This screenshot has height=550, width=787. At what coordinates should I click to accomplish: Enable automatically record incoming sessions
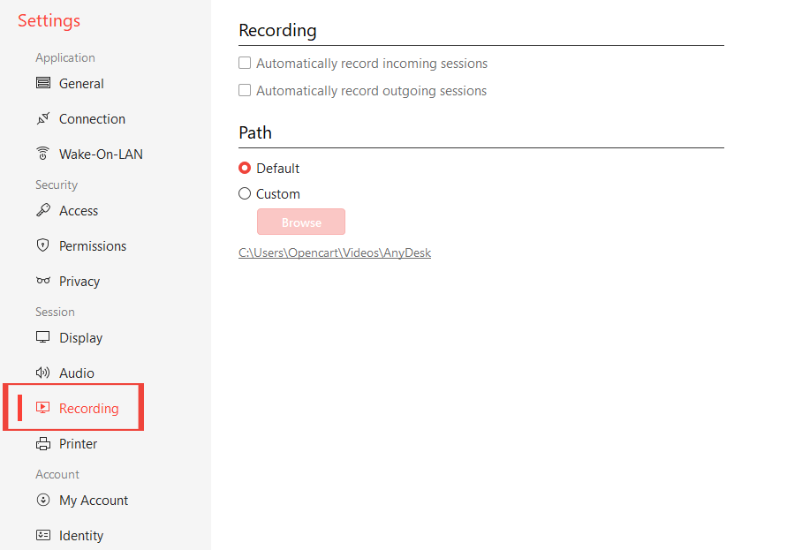(x=246, y=64)
